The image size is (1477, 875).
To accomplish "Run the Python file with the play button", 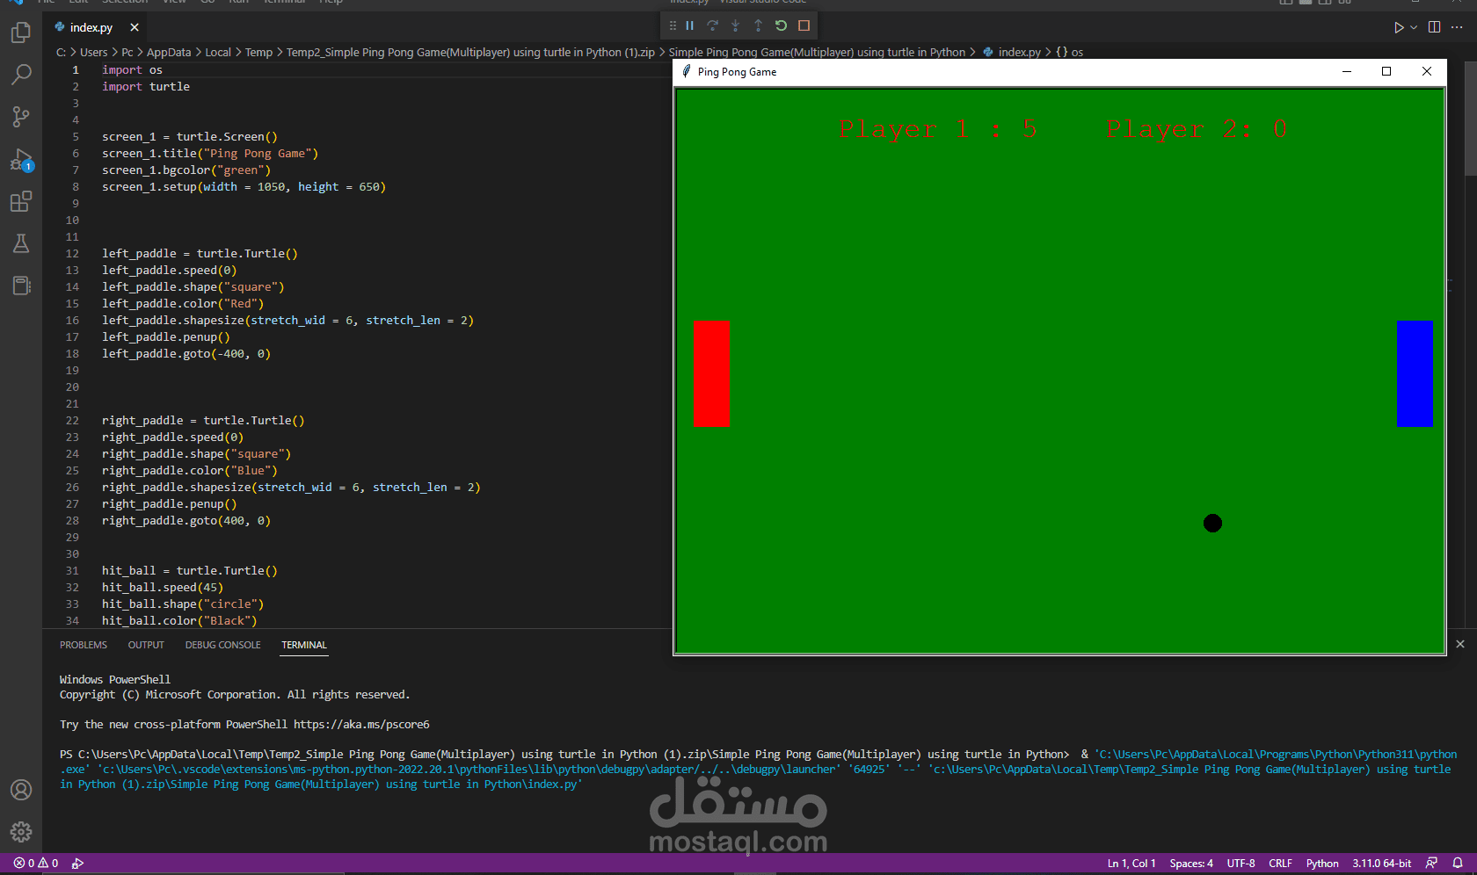I will 1399,27.
